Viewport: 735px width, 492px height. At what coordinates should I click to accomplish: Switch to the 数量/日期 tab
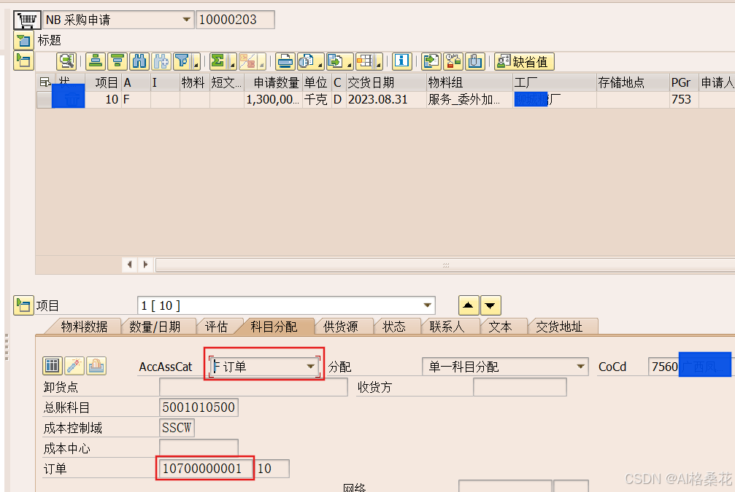pos(155,327)
